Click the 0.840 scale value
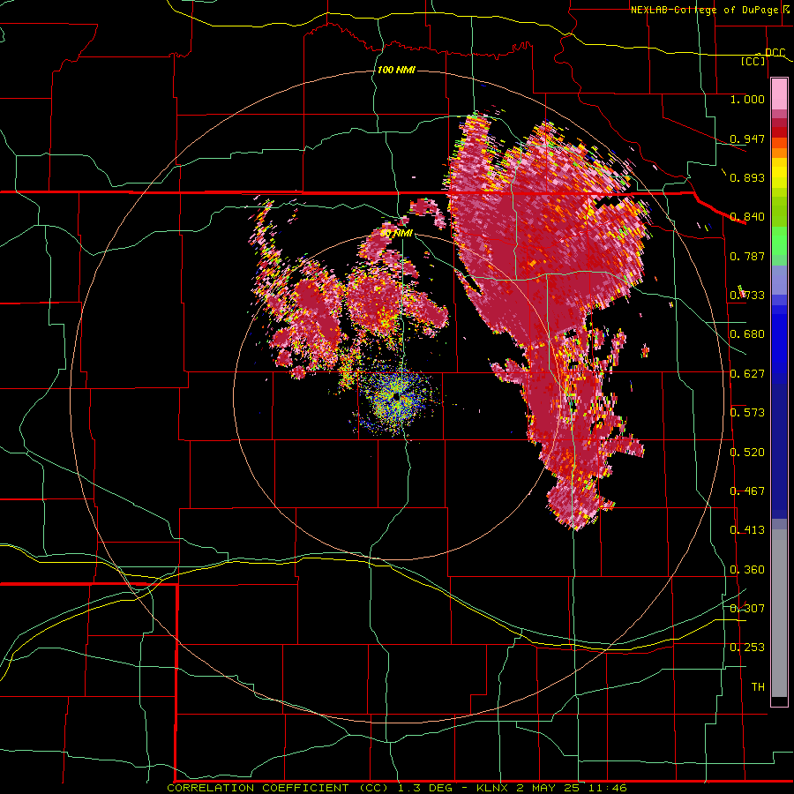 [x=747, y=217]
